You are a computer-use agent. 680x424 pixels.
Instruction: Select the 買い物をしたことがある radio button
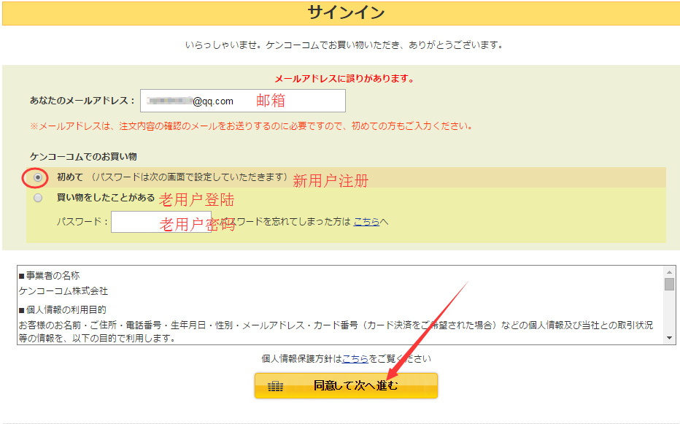click(38, 198)
